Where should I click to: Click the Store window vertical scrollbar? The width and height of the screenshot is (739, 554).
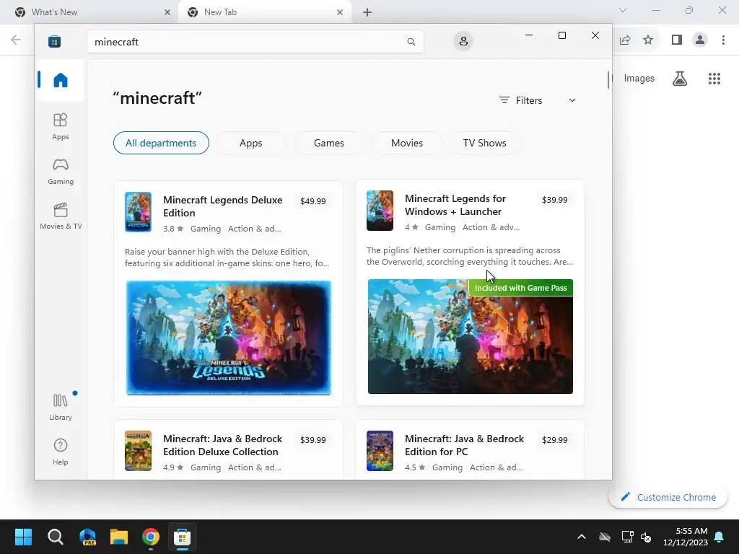pos(608,79)
